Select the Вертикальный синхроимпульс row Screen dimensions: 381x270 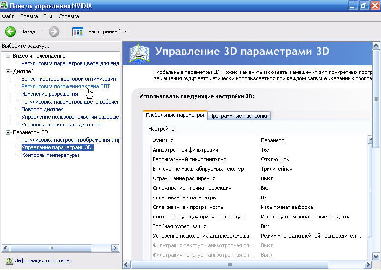(x=259, y=159)
